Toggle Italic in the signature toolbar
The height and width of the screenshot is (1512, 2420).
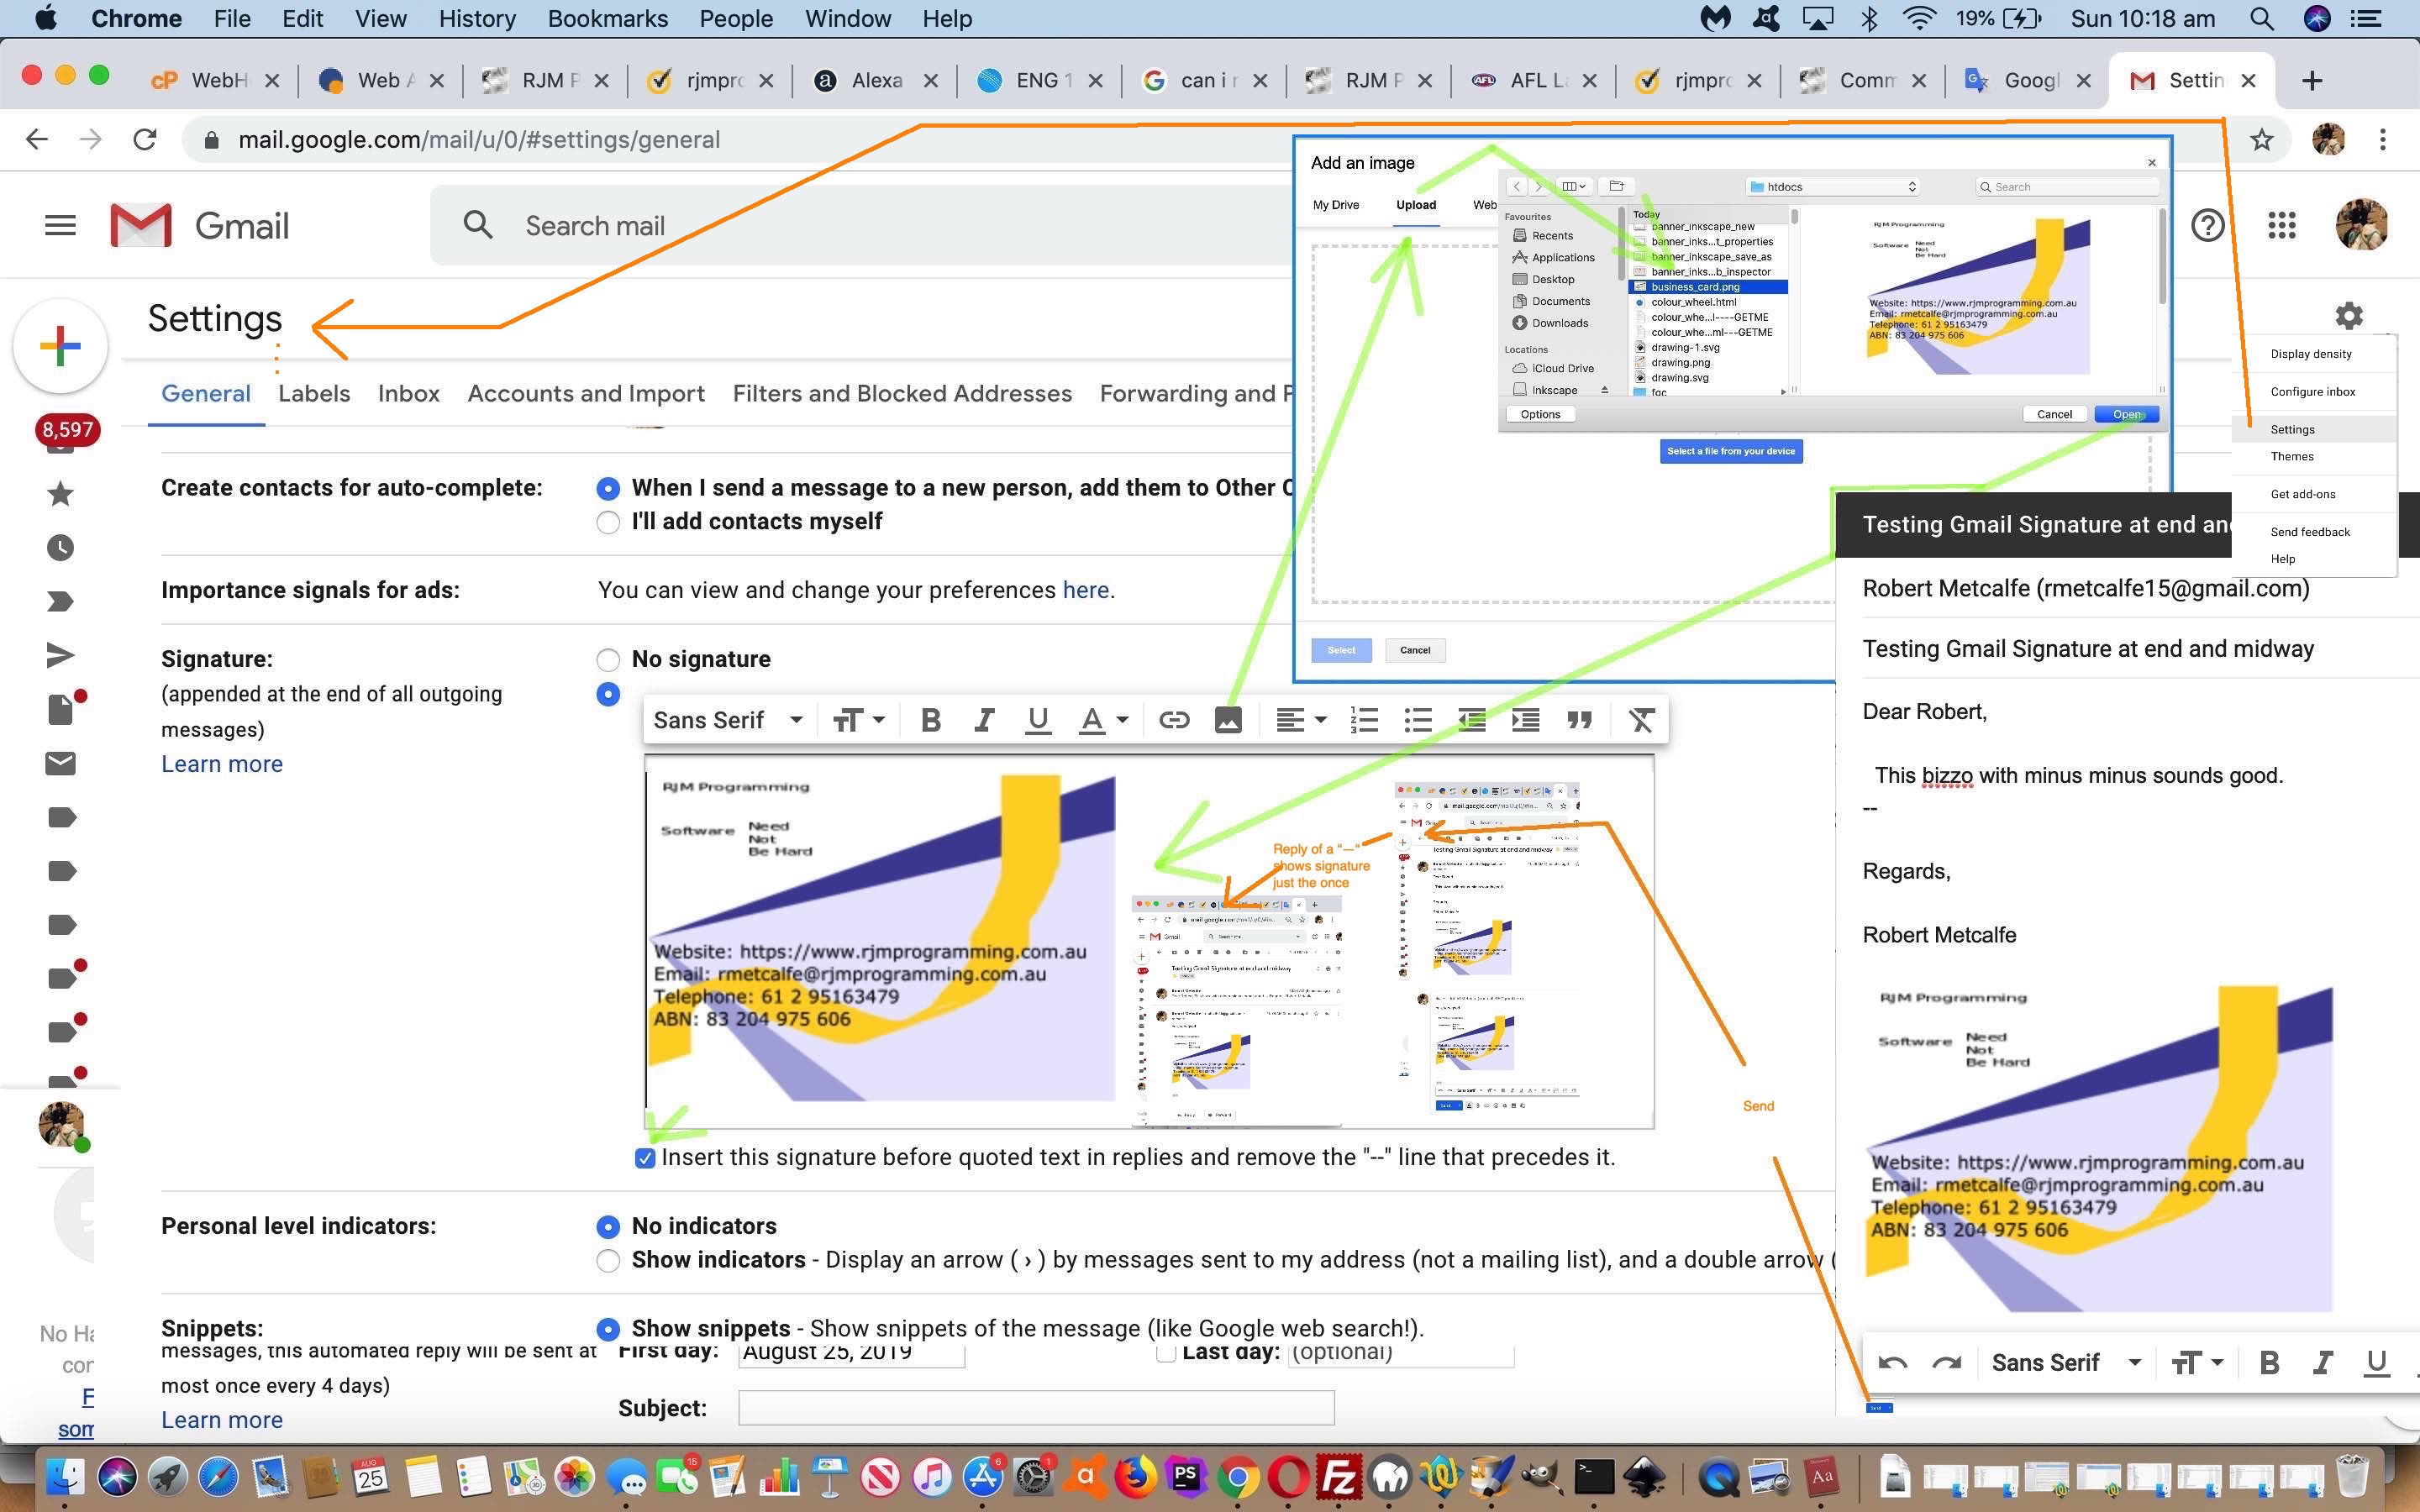click(984, 720)
